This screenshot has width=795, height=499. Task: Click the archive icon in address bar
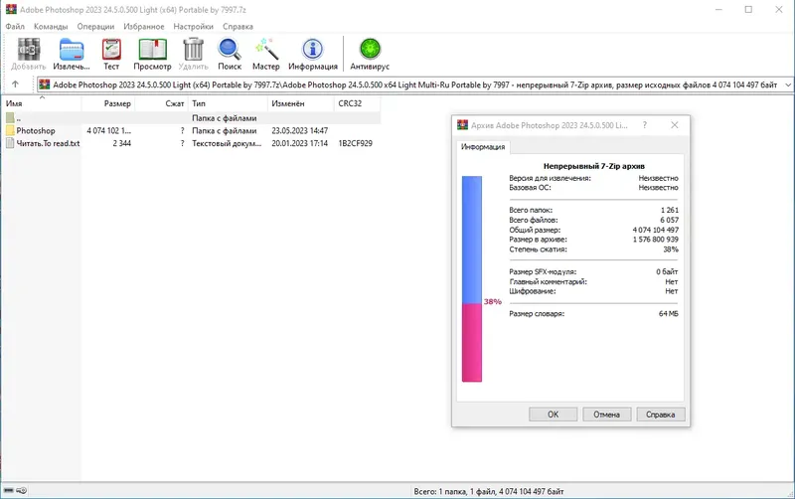[x=45, y=84]
